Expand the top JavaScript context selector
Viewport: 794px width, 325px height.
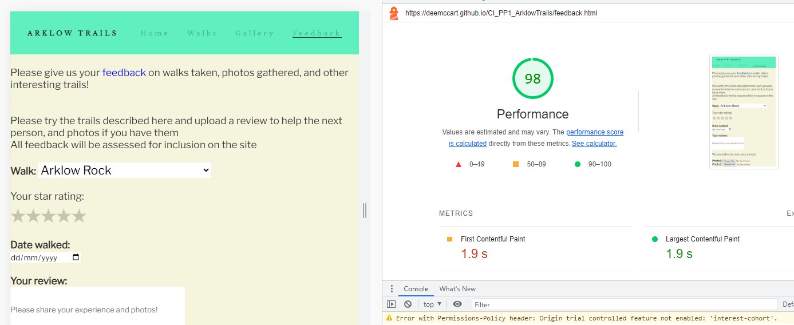click(432, 304)
